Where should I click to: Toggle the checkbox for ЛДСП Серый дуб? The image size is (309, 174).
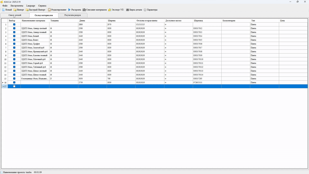[14, 63]
